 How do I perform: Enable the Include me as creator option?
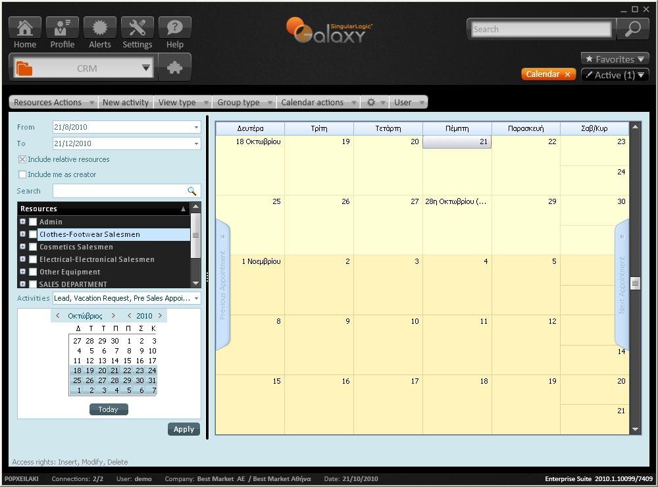point(20,175)
